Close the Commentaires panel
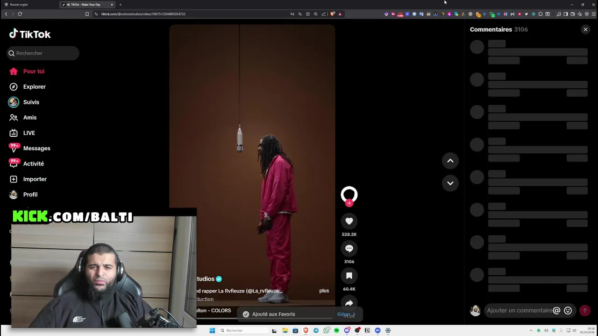This screenshot has width=598, height=336. 585,29
